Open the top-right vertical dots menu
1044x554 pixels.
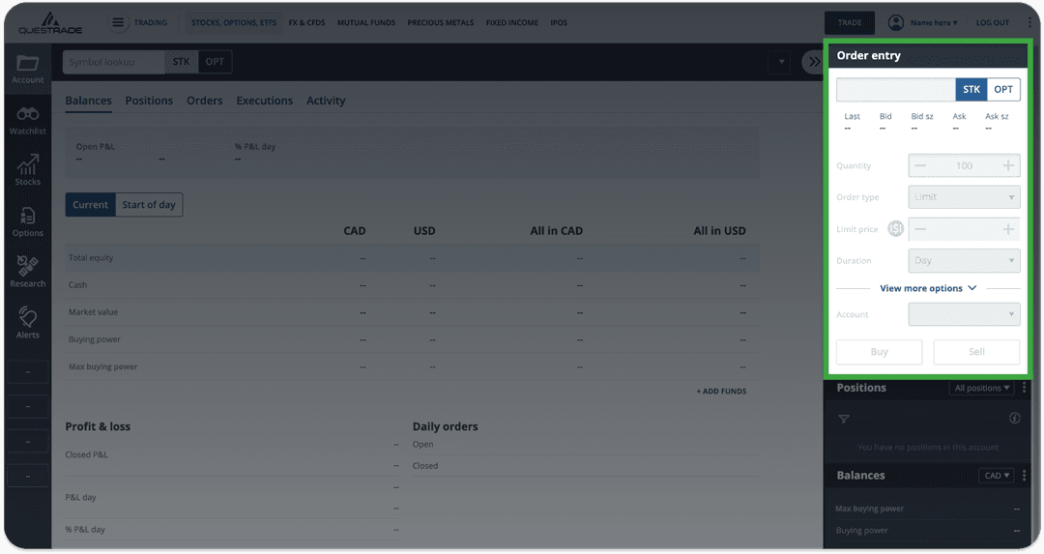click(1029, 22)
